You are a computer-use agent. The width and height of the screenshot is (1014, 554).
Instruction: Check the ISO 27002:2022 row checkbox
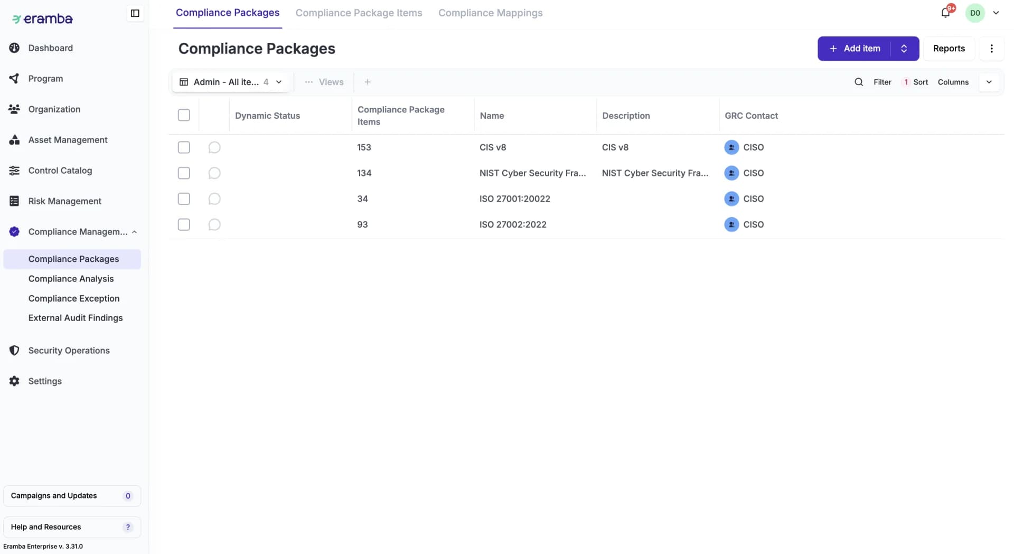point(184,224)
